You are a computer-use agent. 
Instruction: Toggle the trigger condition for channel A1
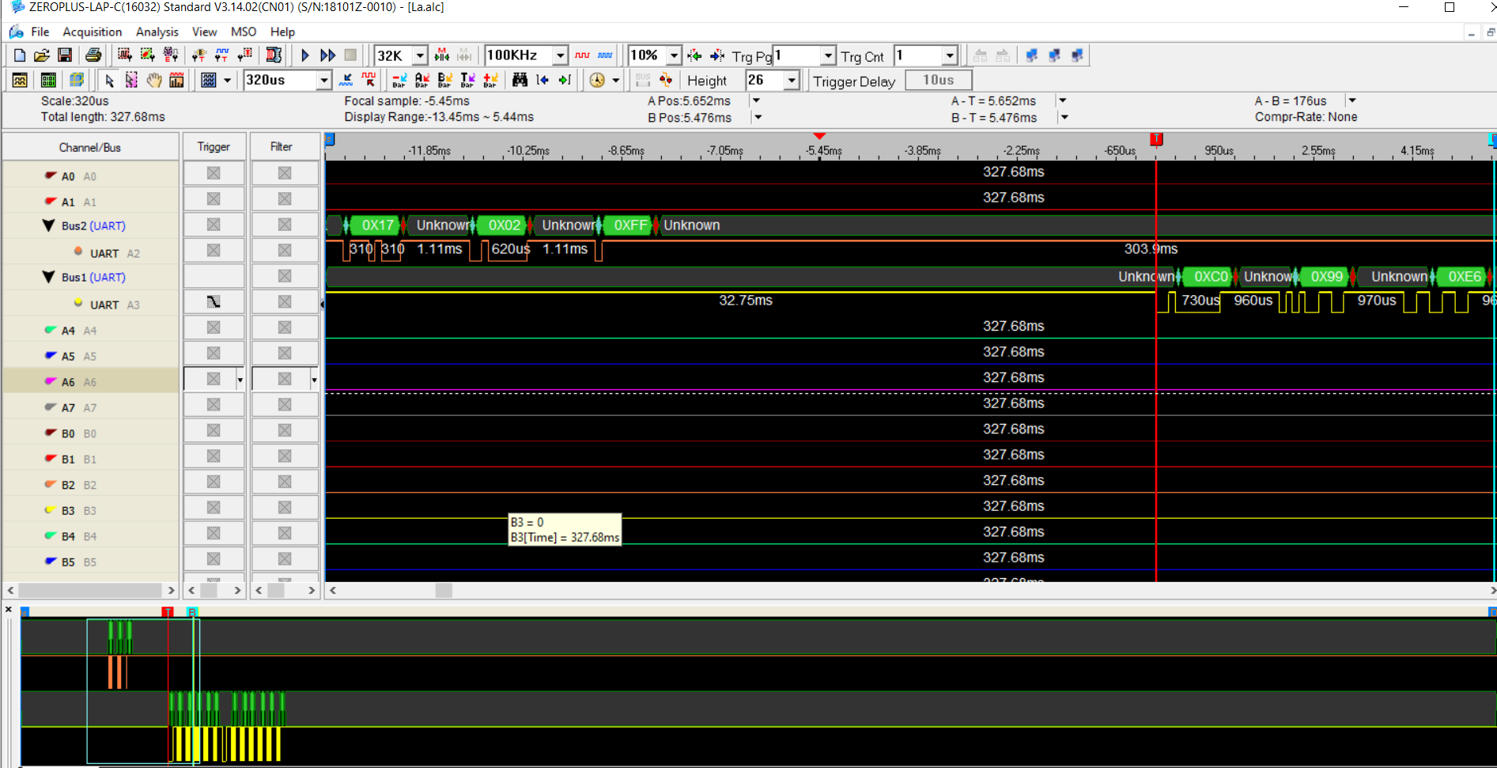pos(214,199)
